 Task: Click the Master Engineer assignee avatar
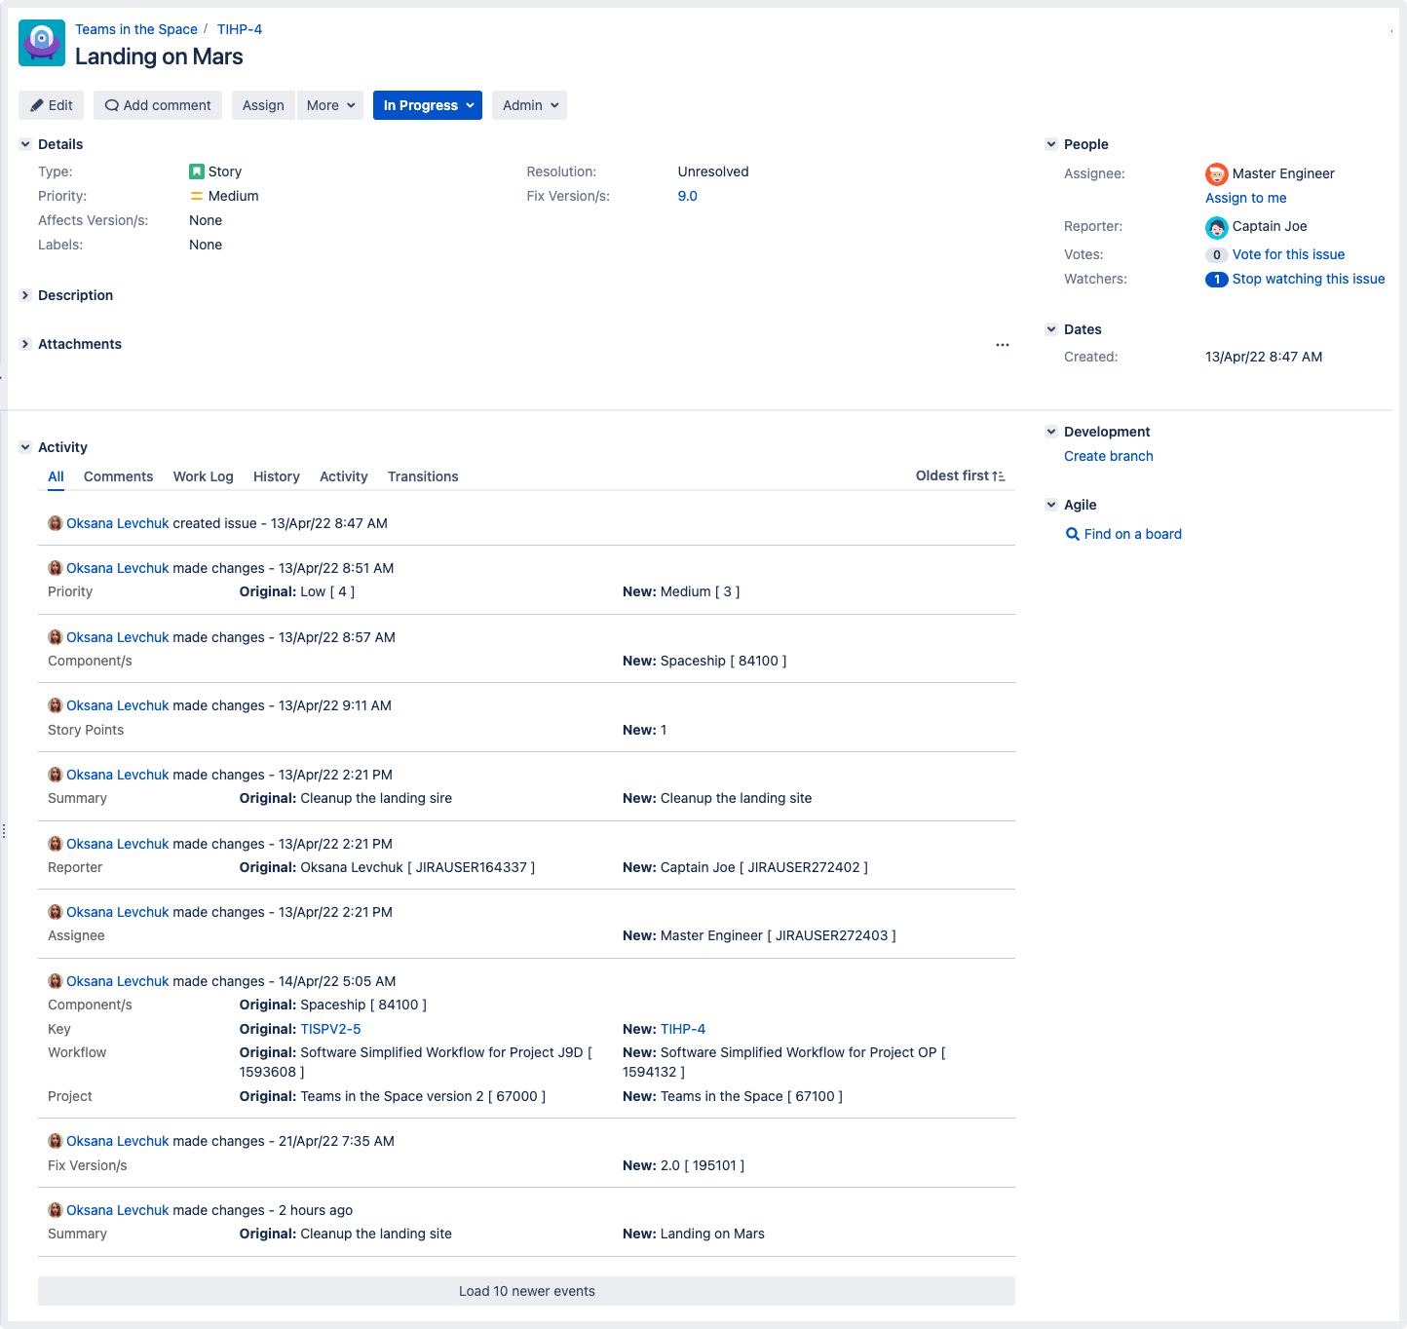[x=1216, y=174]
